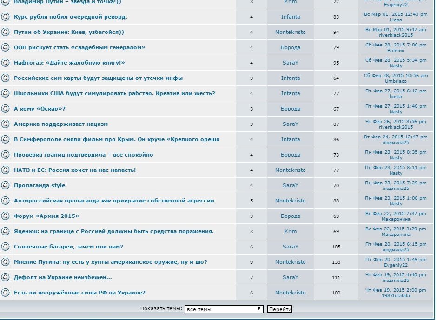The width and height of the screenshot is (437, 320).
Task: Click topic icon beside «ООН рискует стать свадебным генералом»
Action: tap(5, 47)
